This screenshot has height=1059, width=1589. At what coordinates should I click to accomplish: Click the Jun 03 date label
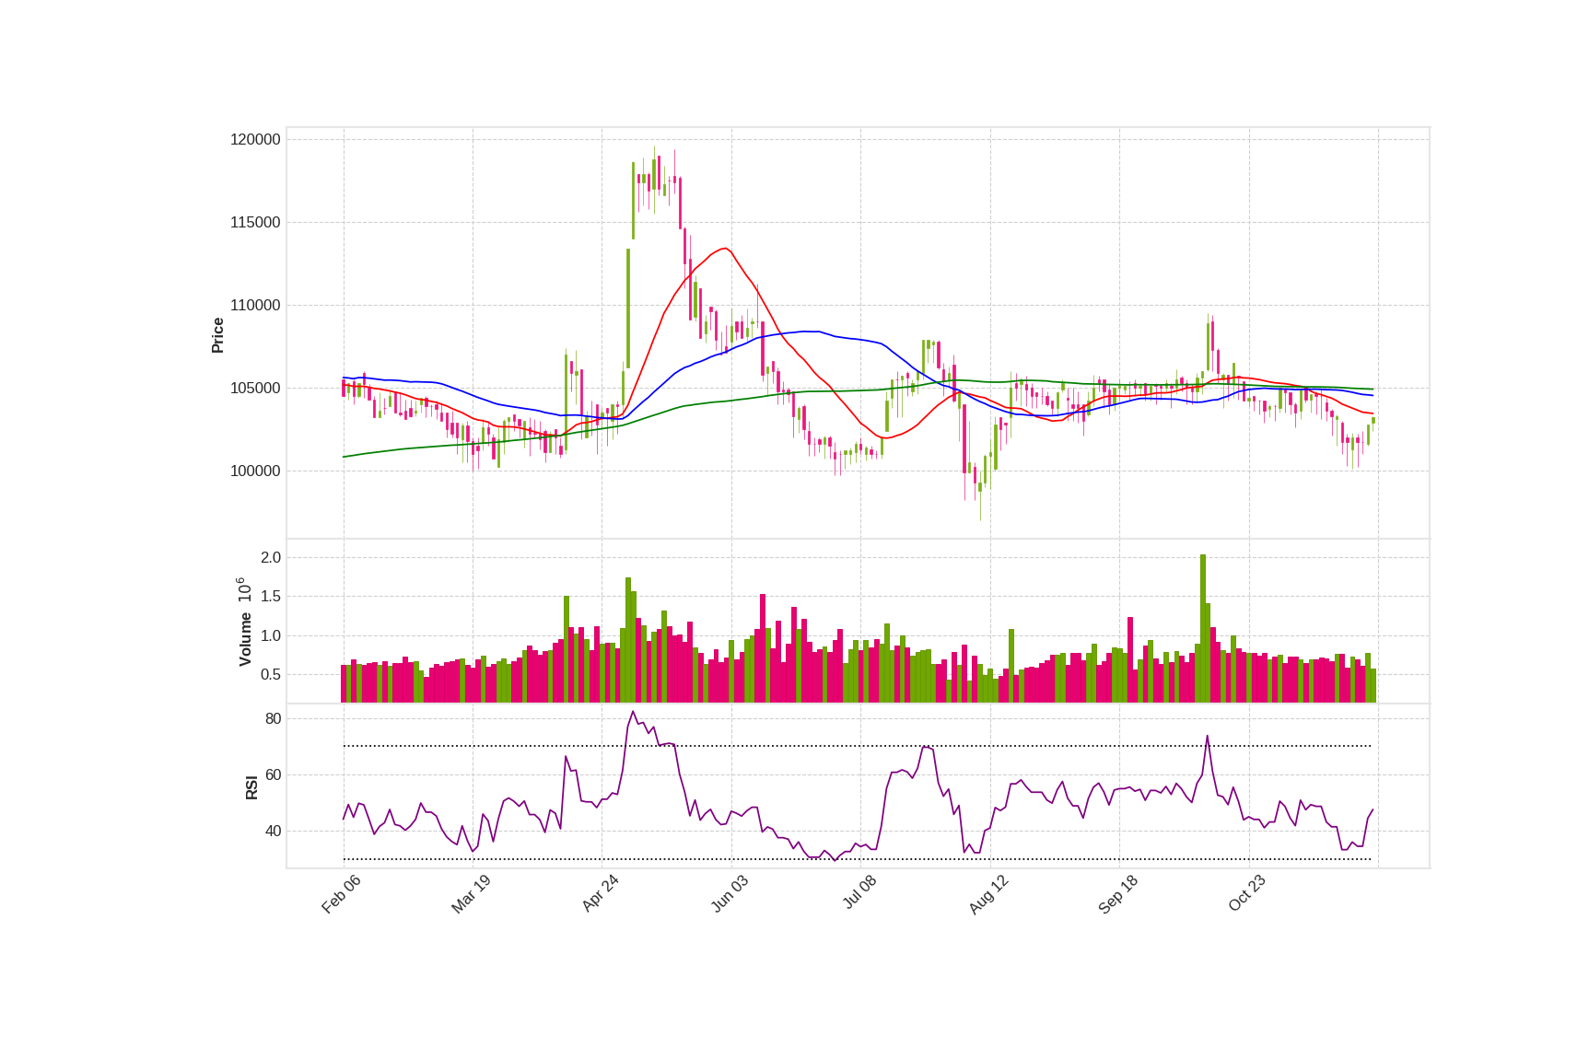point(730,894)
